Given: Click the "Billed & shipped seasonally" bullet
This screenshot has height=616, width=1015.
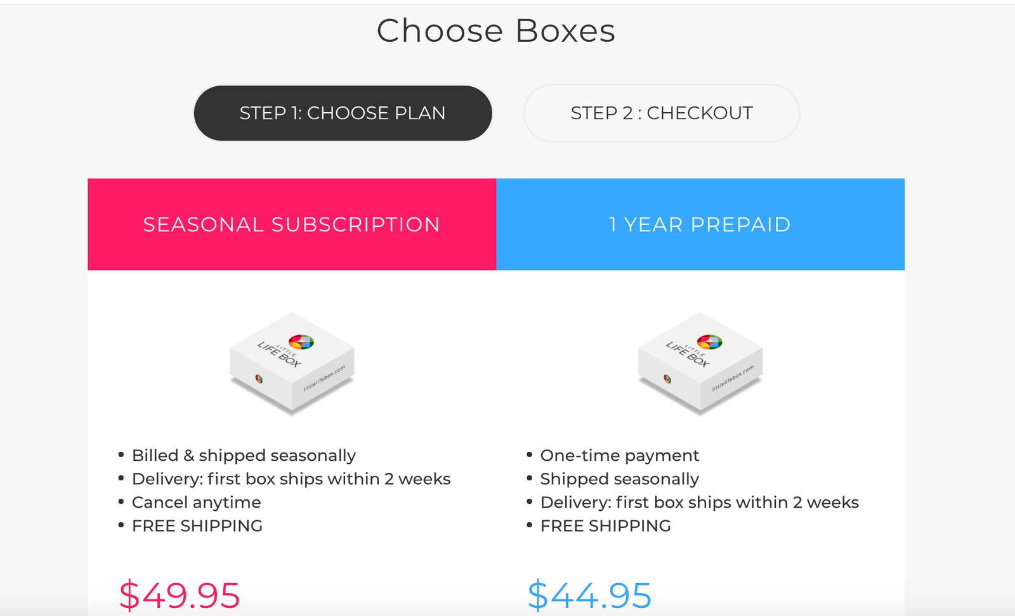Looking at the screenshot, I should [244, 456].
